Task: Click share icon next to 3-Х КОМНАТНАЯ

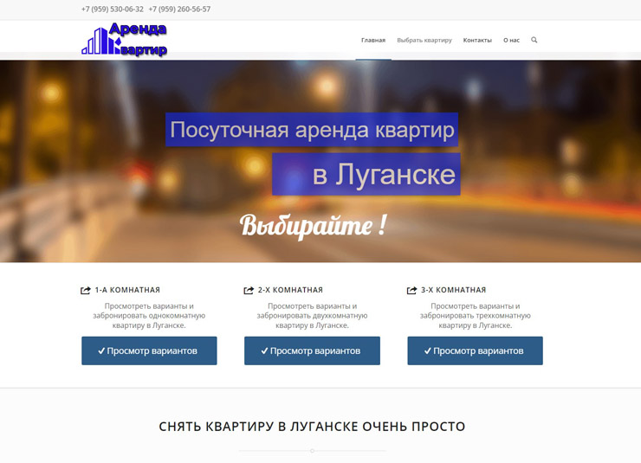Action: (x=411, y=290)
